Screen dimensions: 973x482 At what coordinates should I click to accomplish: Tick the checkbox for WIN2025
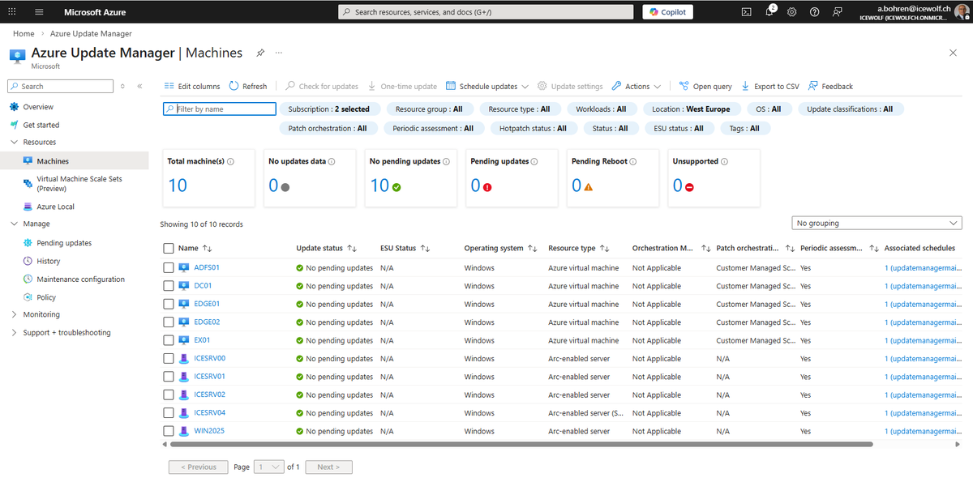(x=169, y=431)
